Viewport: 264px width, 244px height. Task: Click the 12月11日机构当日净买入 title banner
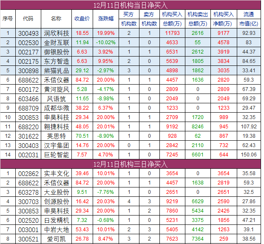tap(131, 5)
